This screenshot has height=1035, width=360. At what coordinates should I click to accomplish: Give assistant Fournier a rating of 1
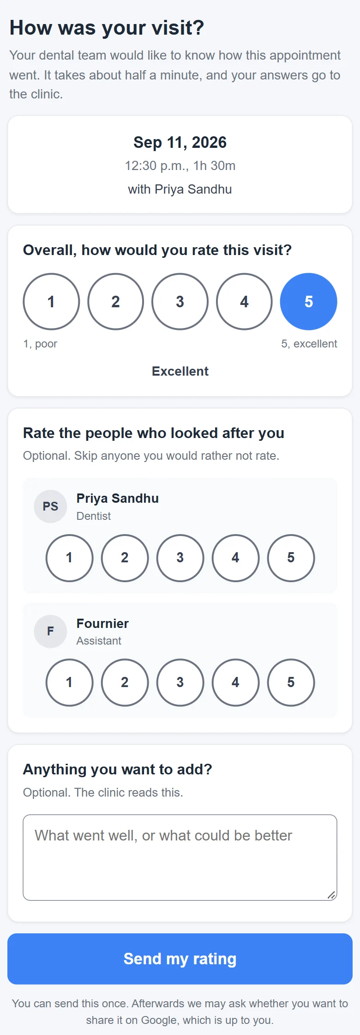coord(69,682)
